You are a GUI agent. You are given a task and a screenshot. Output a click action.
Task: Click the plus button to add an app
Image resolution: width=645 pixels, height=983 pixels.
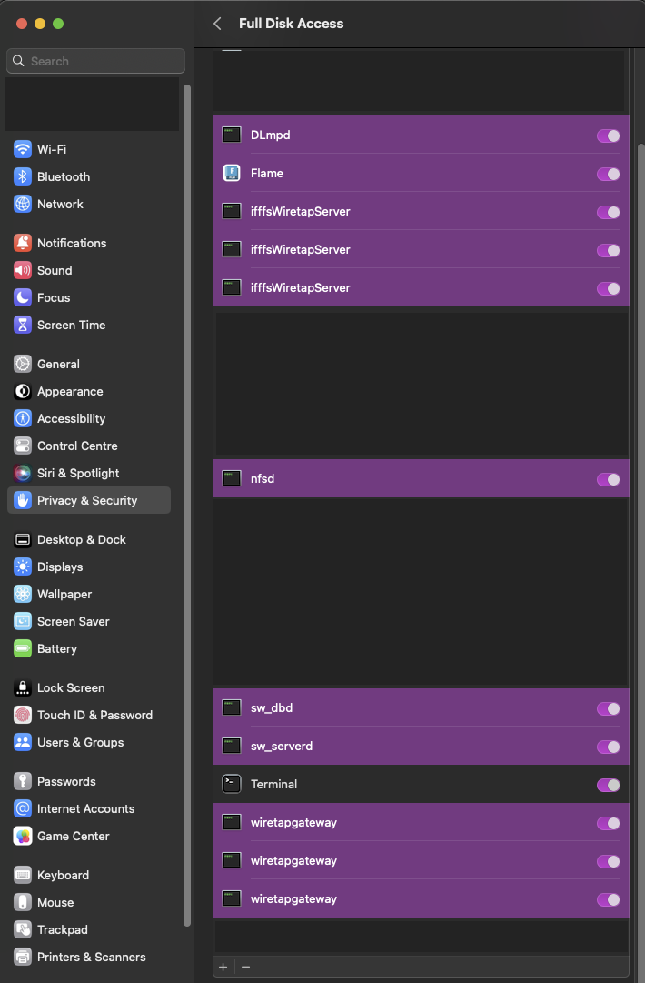coord(223,967)
